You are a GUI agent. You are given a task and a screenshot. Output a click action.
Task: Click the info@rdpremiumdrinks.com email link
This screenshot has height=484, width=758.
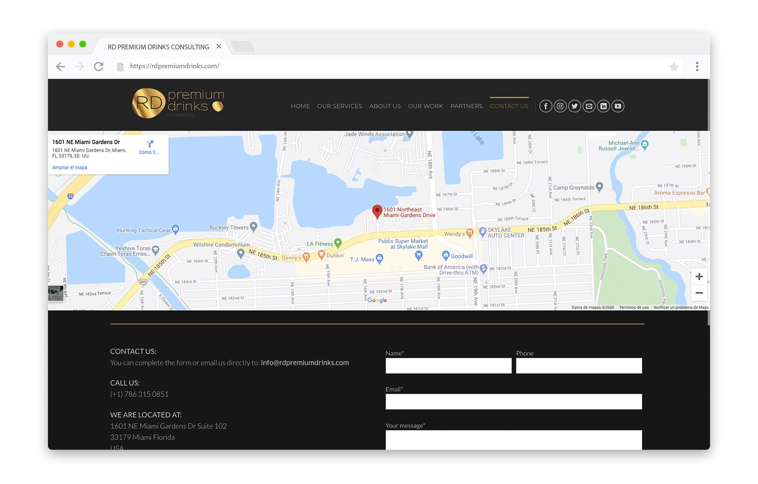click(x=304, y=363)
